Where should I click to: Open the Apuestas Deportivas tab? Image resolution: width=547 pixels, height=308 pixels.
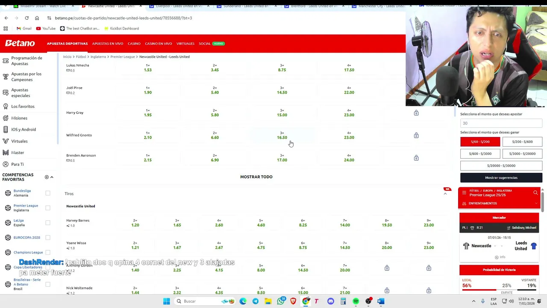coord(67,44)
